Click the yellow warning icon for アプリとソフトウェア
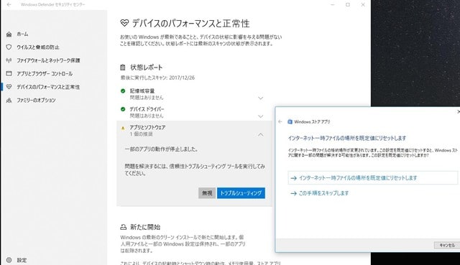 coord(123,128)
